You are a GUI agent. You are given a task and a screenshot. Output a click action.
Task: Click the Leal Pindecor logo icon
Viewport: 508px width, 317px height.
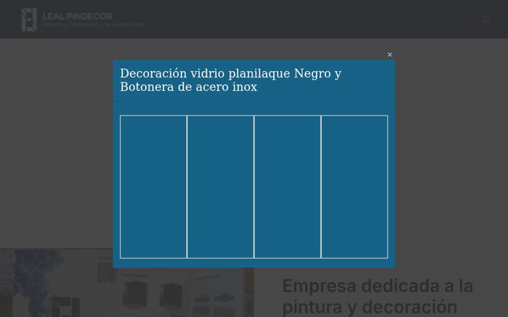pos(29,20)
